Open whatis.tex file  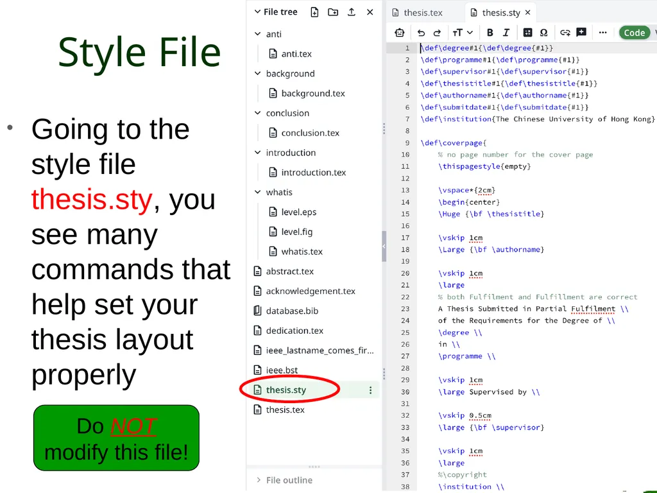click(x=302, y=252)
